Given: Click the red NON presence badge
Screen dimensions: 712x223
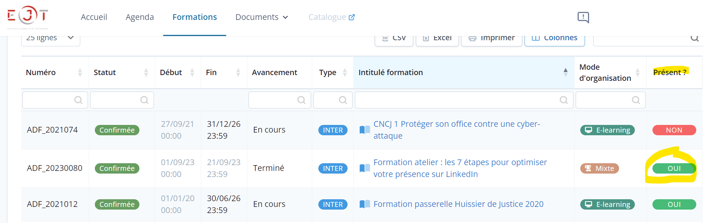Looking at the screenshot, I should 674,130.
